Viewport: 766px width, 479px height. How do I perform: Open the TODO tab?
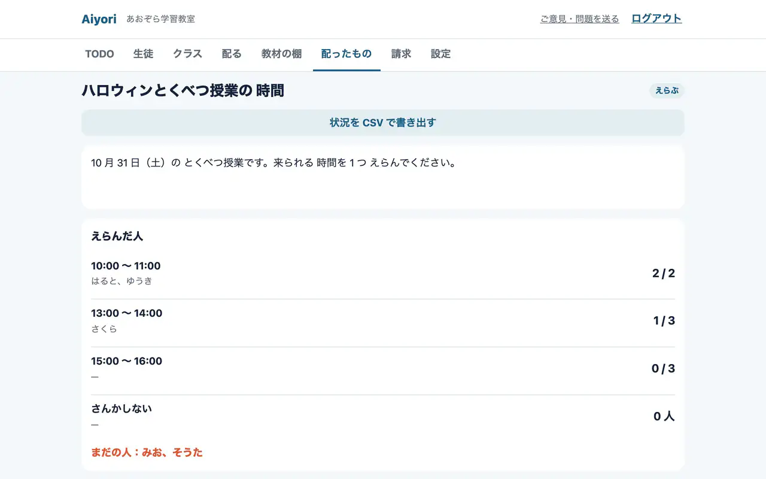point(99,54)
